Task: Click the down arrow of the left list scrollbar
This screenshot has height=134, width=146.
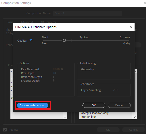Action: tap(65, 117)
